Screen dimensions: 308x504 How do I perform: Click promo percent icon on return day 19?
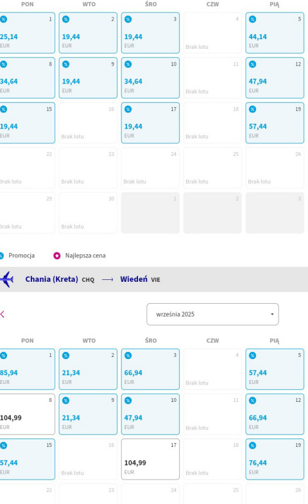[253, 446]
